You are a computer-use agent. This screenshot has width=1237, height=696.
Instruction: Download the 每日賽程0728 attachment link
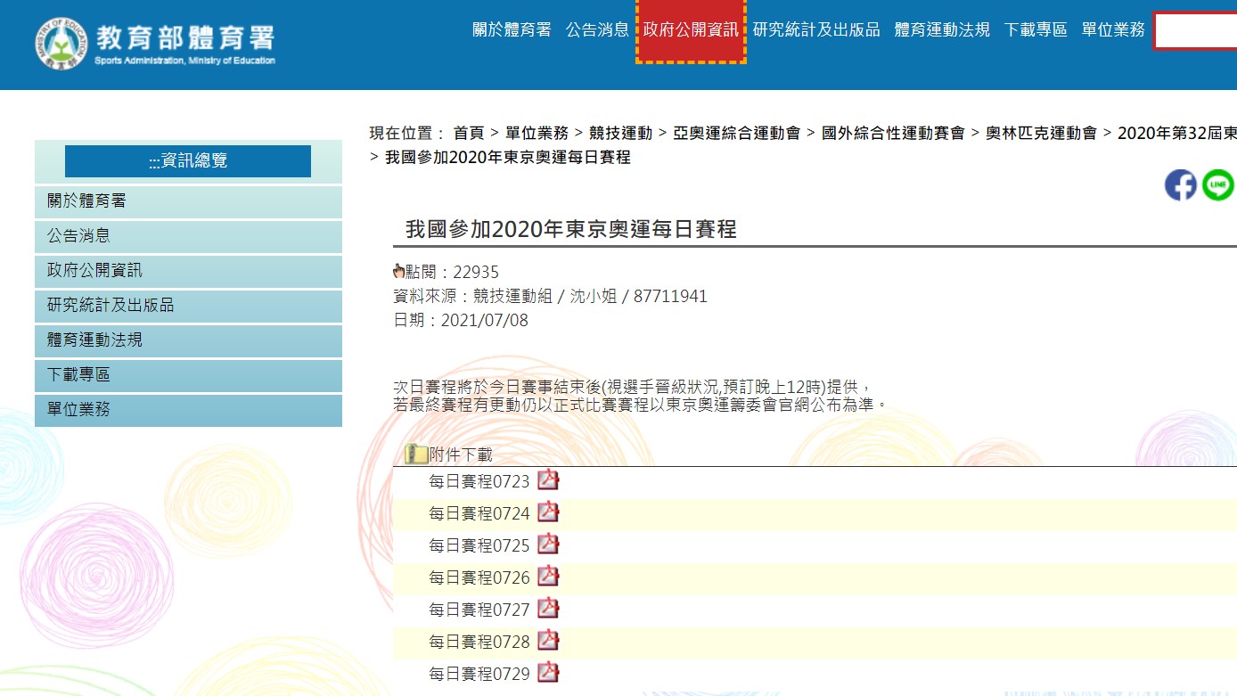pyautogui.click(x=479, y=643)
